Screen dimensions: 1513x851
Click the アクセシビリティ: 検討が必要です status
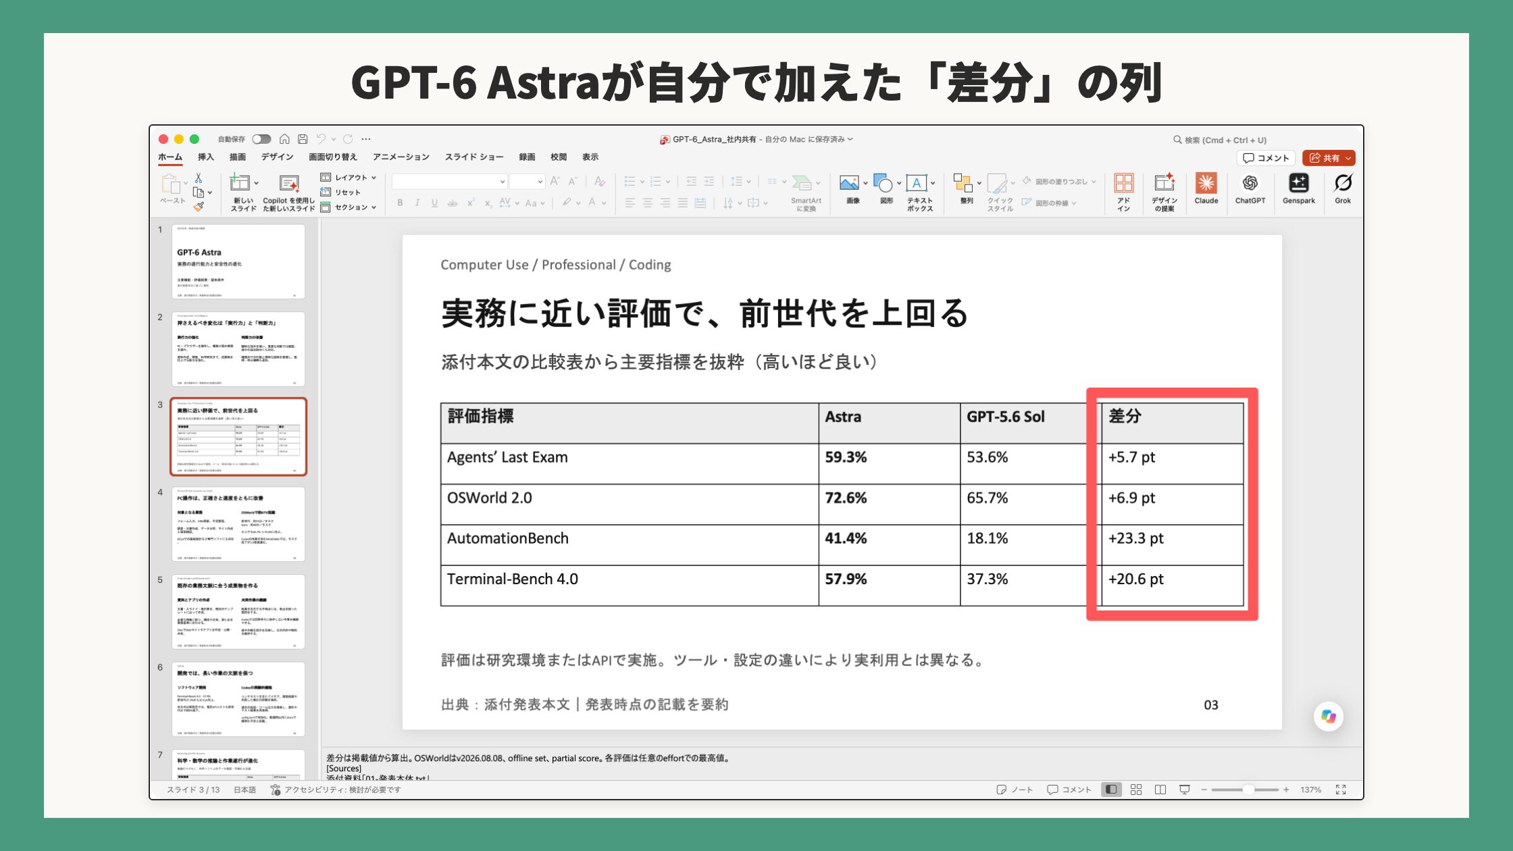tap(336, 790)
